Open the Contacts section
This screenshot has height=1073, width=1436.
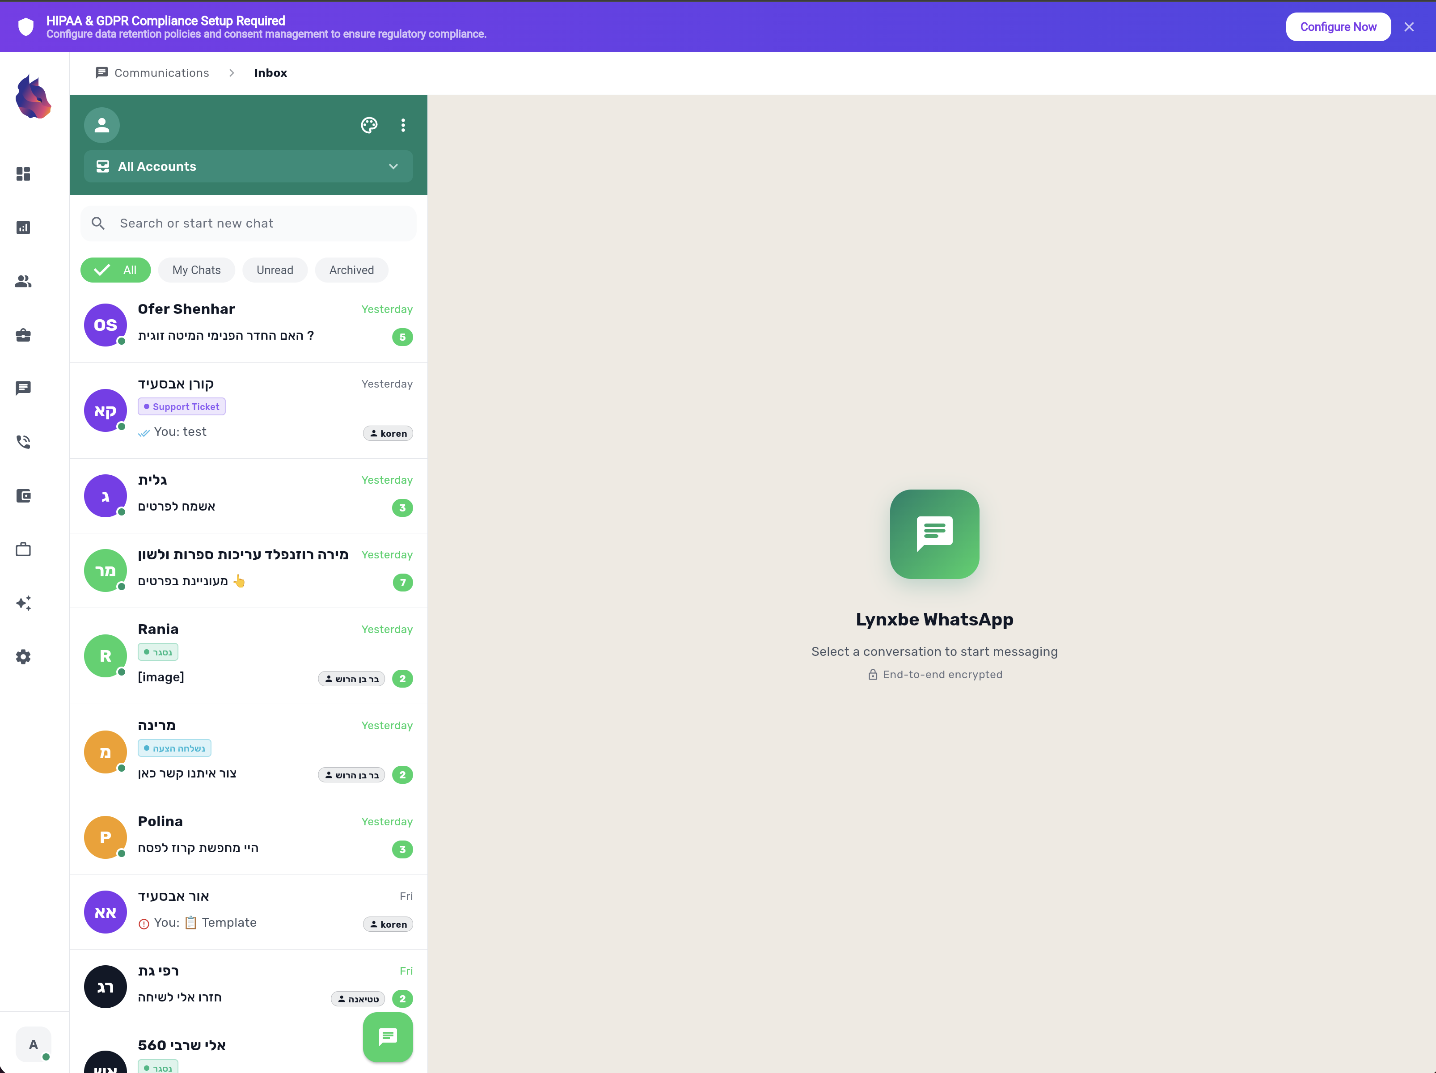pos(23,280)
